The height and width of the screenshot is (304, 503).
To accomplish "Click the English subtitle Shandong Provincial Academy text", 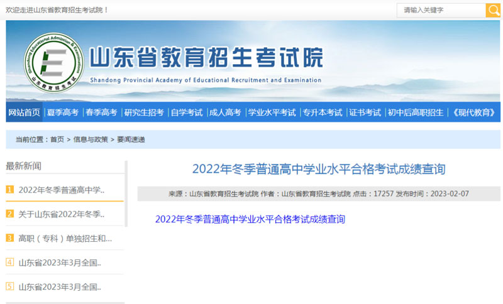I will click(x=206, y=80).
